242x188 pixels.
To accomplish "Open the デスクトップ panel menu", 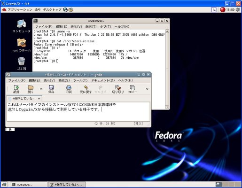I will tap(52, 10).
